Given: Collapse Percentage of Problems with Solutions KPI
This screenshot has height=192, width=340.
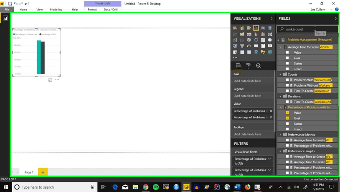Looking at the screenshot, I should click(280, 107).
